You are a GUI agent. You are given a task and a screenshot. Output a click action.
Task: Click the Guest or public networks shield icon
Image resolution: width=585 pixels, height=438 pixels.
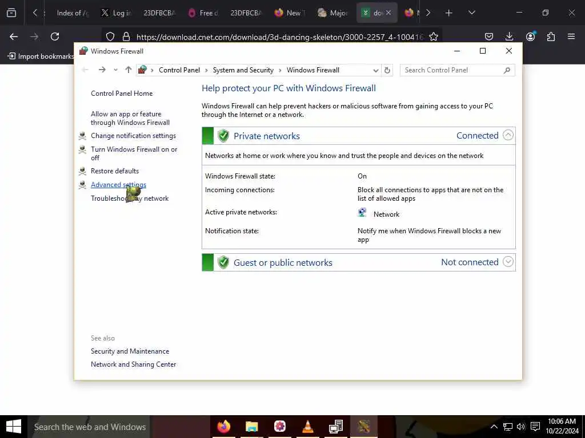pos(223,262)
